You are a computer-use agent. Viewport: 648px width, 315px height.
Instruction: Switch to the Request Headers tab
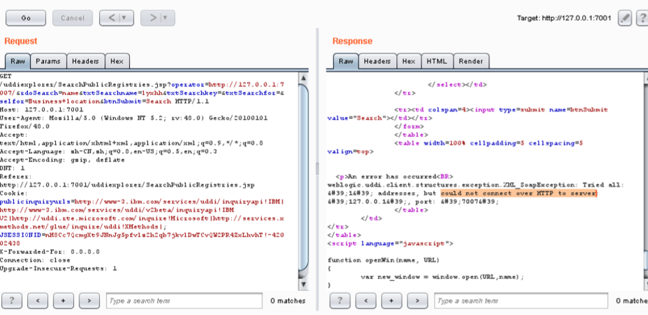85,61
